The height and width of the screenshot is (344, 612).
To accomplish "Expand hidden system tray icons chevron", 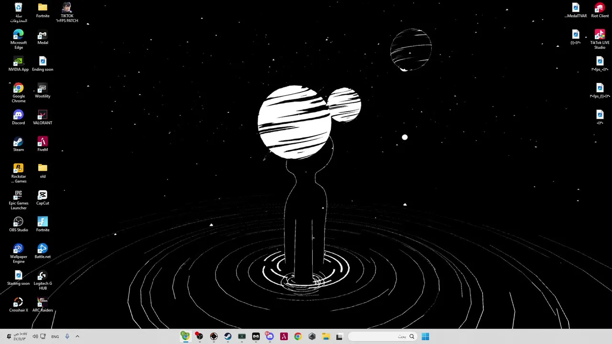I will pyautogui.click(x=77, y=336).
